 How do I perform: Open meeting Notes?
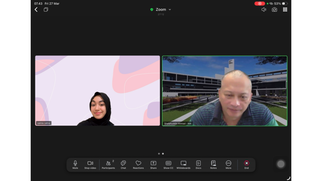click(x=213, y=164)
